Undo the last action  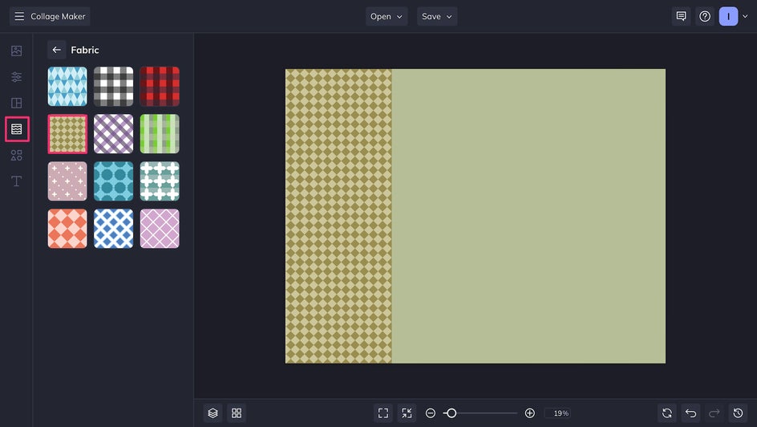(691, 413)
